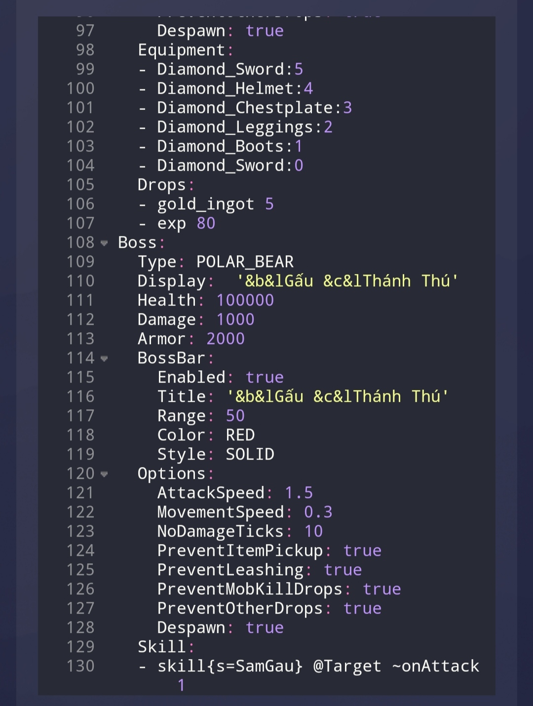533x706 pixels.
Task: Select line number 99 in the gutter
Action: click(85, 69)
